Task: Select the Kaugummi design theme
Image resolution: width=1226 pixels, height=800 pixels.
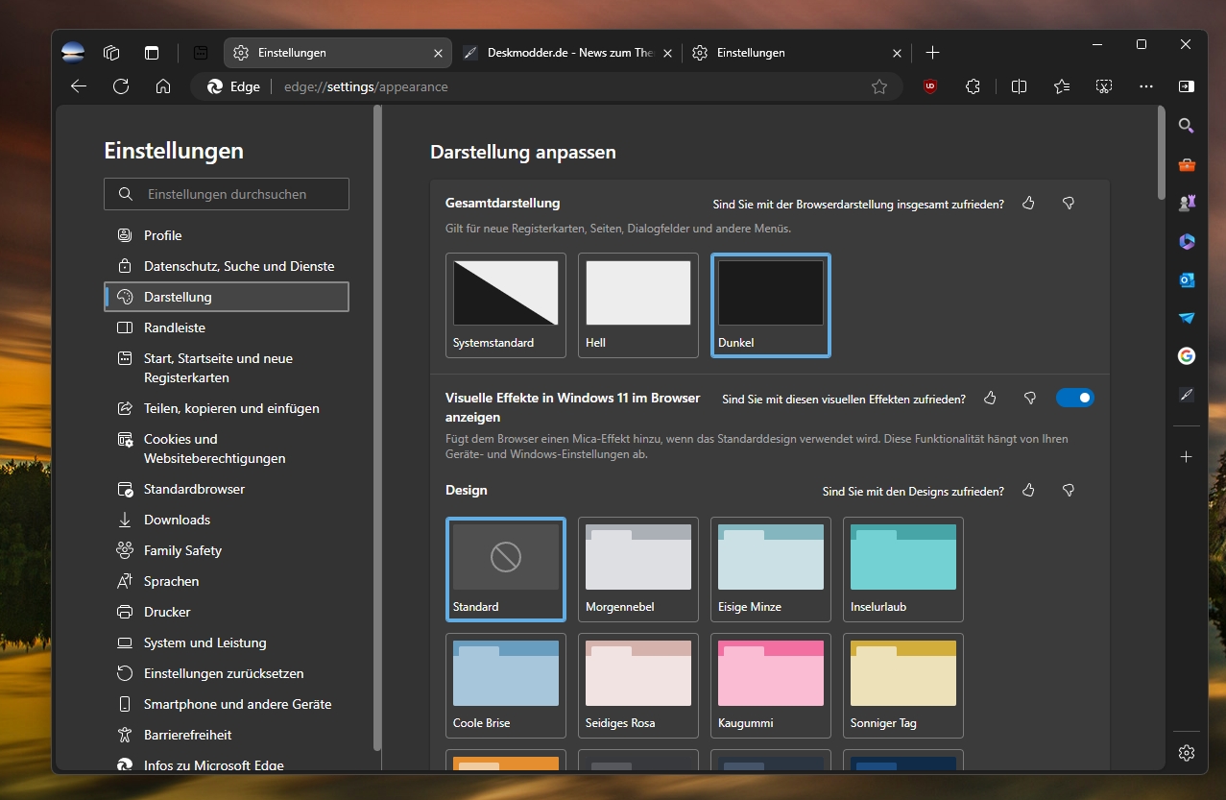Action: (771, 686)
